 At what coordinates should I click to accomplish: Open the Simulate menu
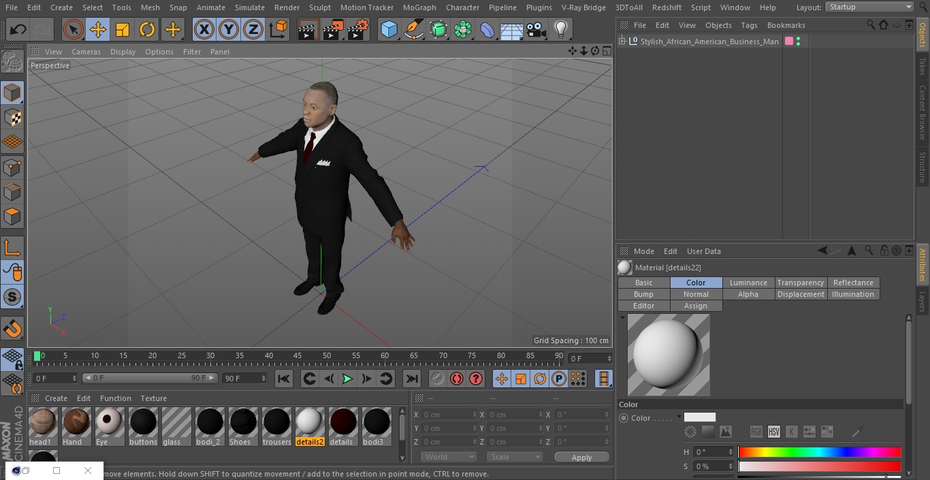249,7
